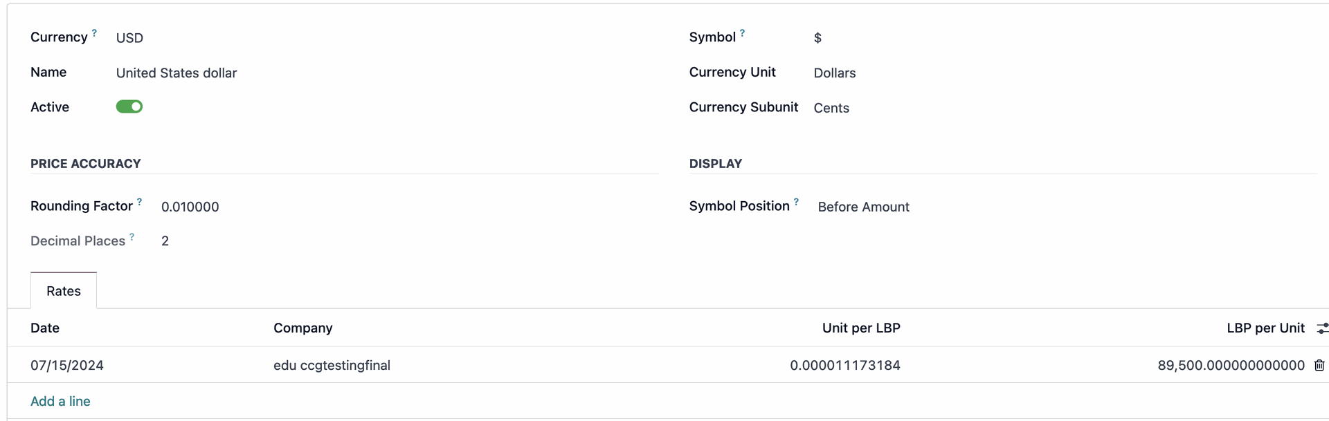The height and width of the screenshot is (421, 1329).
Task: Click Add a line link
Action: 60,401
